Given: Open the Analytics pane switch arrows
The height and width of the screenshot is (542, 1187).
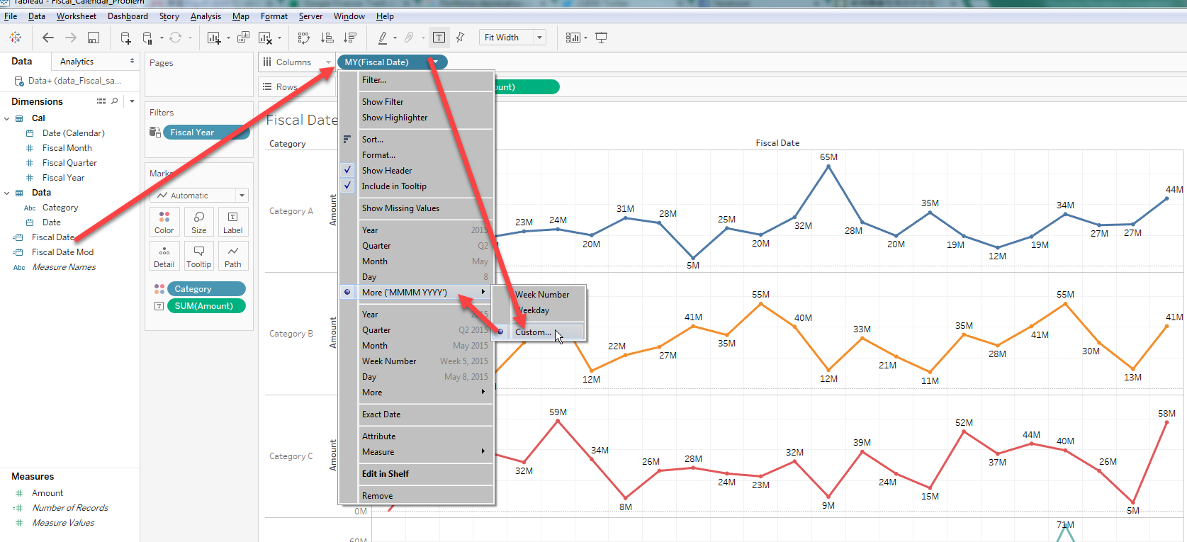Looking at the screenshot, I should (132, 62).
